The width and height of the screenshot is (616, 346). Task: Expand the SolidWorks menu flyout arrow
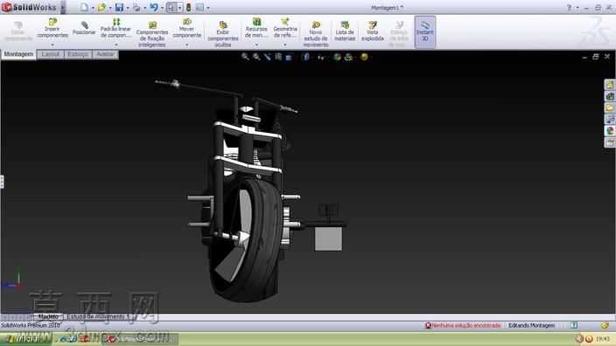coord(63,8)
